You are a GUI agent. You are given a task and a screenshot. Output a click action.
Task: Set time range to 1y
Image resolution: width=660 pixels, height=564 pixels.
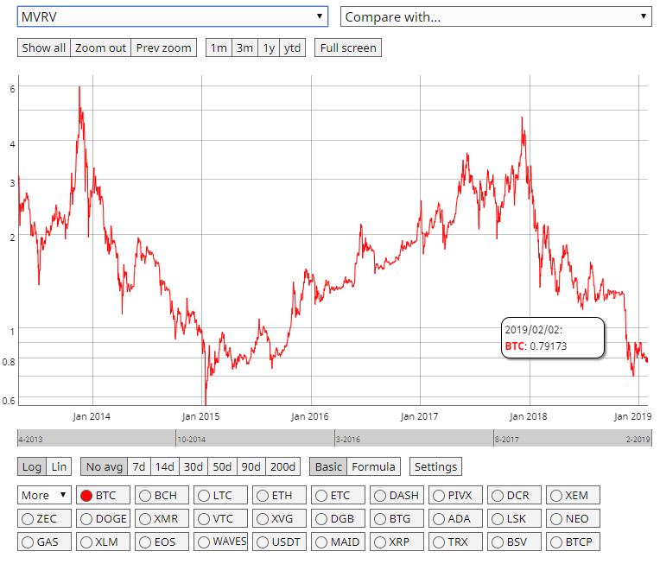pyautogui.click(x=269, y=48)
